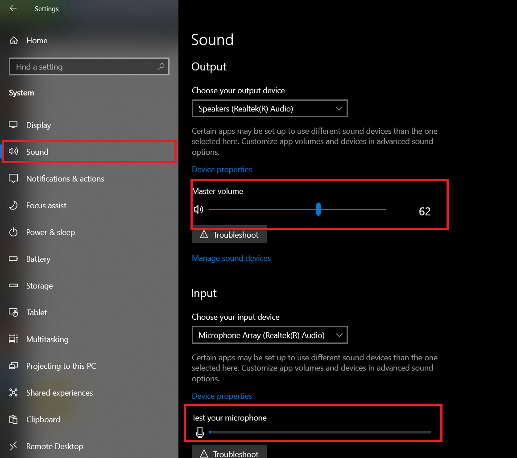Click the back arrow in Settings

[x=13, y=8]
